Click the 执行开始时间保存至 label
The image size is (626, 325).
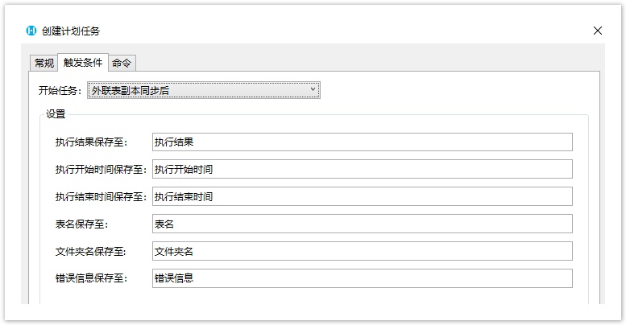(x=101, y=170)
